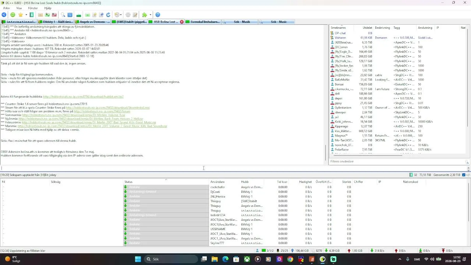This screenshot has height=265, width=471.
Task: Click the blue help question mark icon
Action: pyautogui.click(x=157, y=15)
